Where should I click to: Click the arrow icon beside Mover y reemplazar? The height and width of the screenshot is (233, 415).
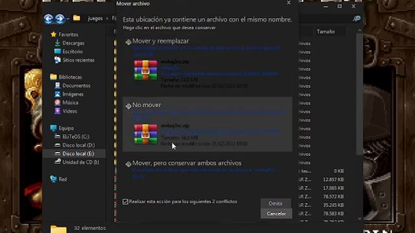coord(128,41)
